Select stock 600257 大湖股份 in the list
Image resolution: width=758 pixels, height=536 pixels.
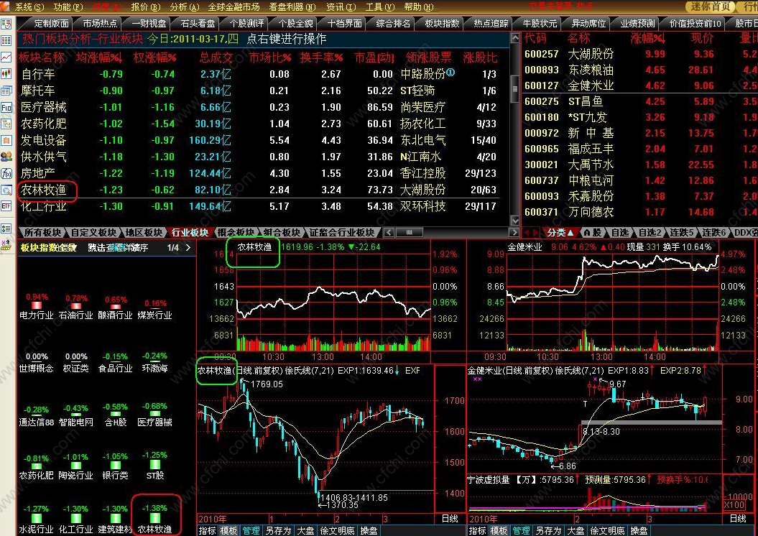click(x=640, y=54)
